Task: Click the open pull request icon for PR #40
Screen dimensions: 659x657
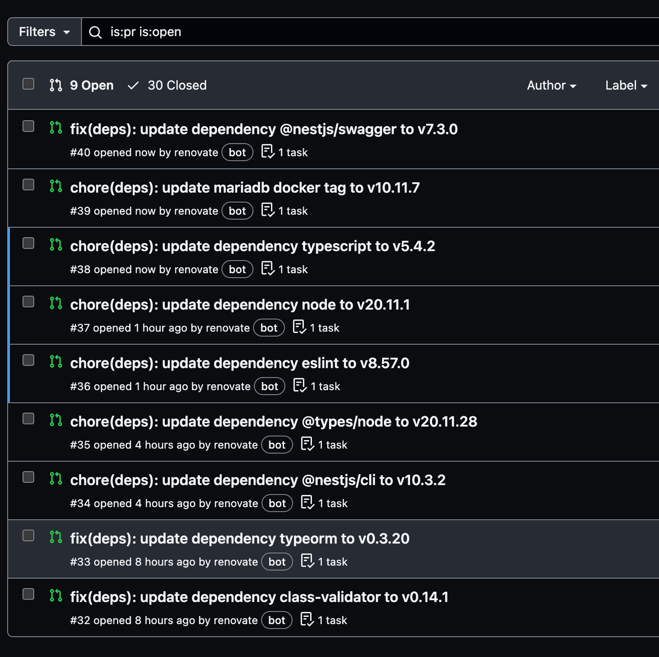Action: [x=55, y=128]
